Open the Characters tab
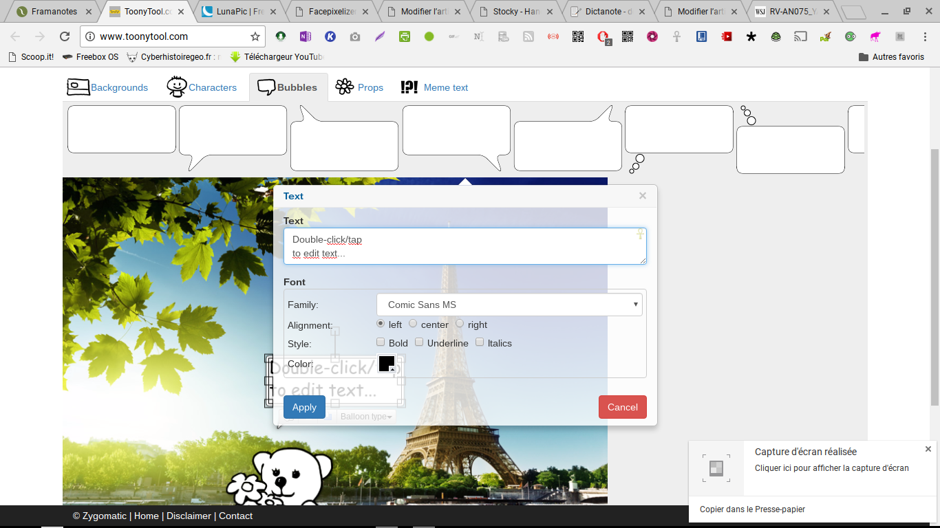 click(x=202, y=87)
